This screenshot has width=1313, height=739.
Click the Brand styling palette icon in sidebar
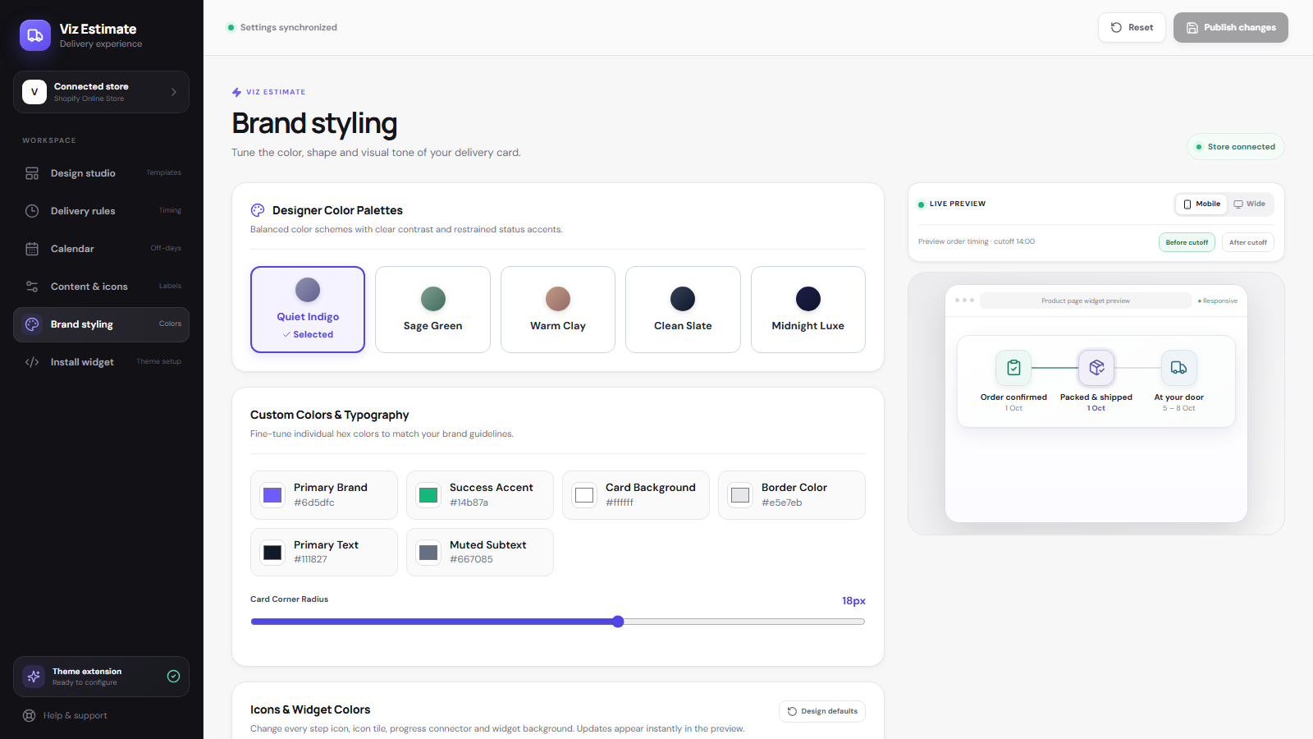click(x=32, y=324)
